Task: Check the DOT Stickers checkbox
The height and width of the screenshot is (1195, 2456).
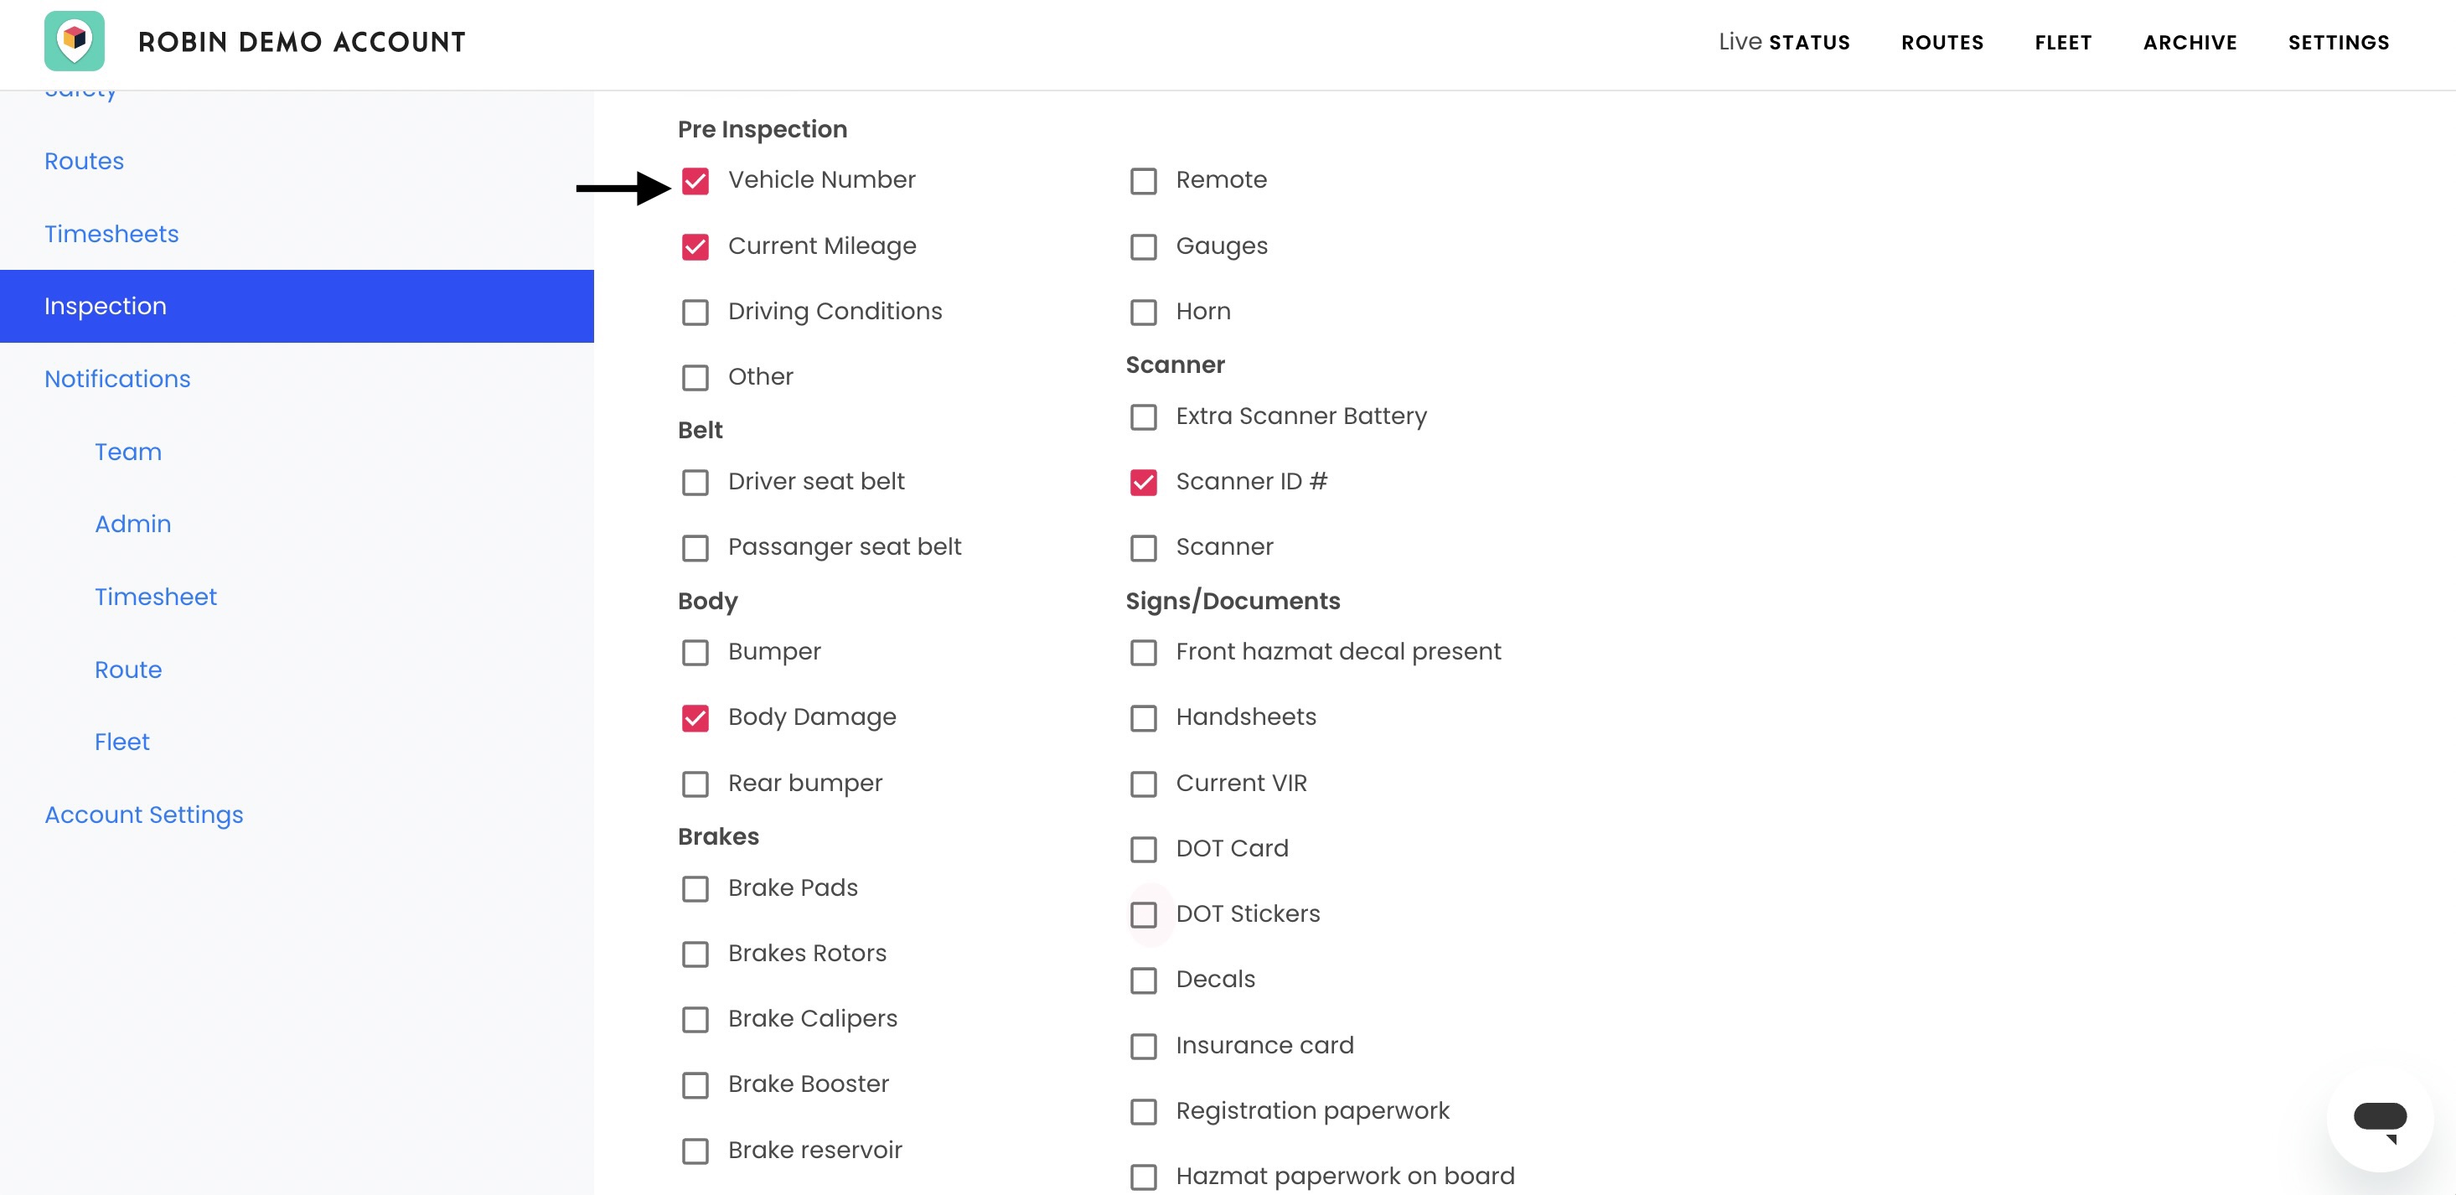Action: 1143,914
